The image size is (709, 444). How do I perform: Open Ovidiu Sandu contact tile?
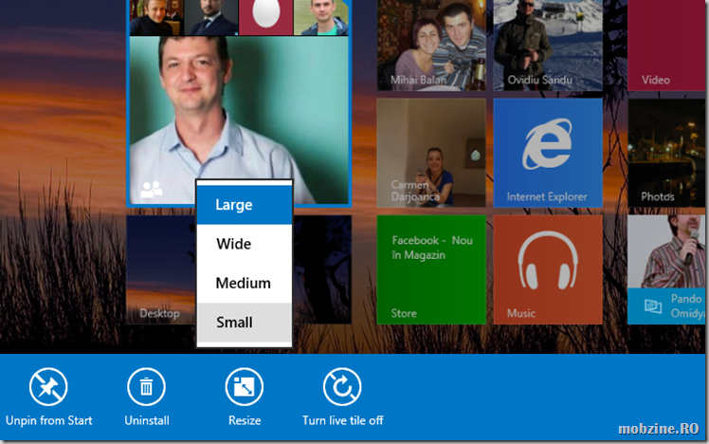pos(547,46)
